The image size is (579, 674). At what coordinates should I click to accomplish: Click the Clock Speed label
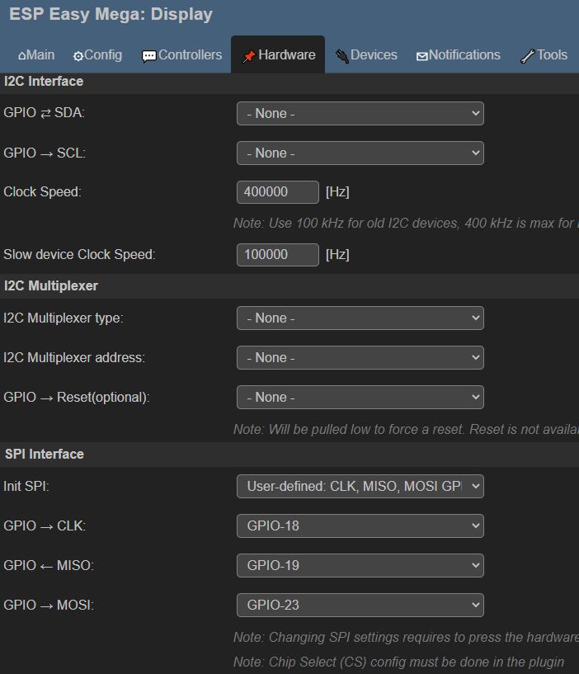tap(42, 191)
